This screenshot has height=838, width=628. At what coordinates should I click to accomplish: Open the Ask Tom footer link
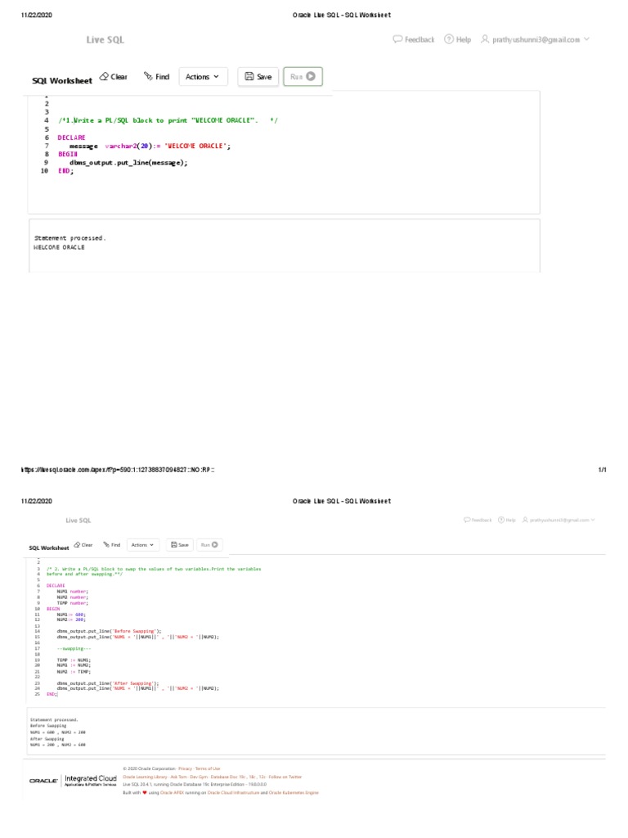[179, 777]
